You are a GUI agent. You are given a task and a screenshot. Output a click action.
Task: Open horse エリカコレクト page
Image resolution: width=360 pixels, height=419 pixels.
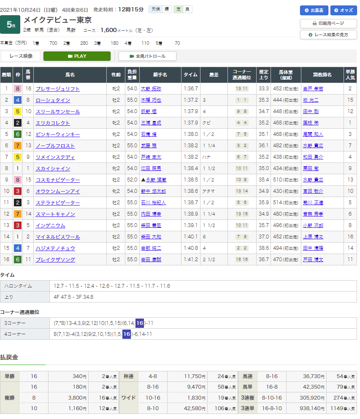[x=53, y=123]
